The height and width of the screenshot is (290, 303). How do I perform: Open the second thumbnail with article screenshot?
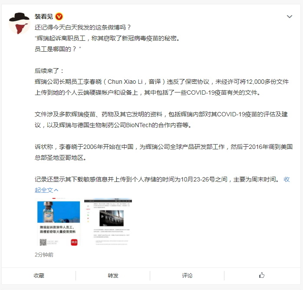click(x=108, y=222)
